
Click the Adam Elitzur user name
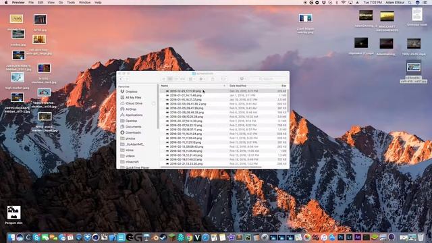pyautogui.click(x=395, y=3)
